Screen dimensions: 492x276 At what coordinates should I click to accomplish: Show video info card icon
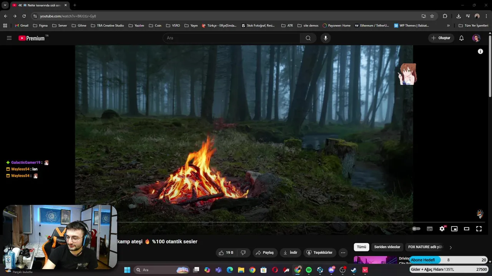[x=480, y=51]
